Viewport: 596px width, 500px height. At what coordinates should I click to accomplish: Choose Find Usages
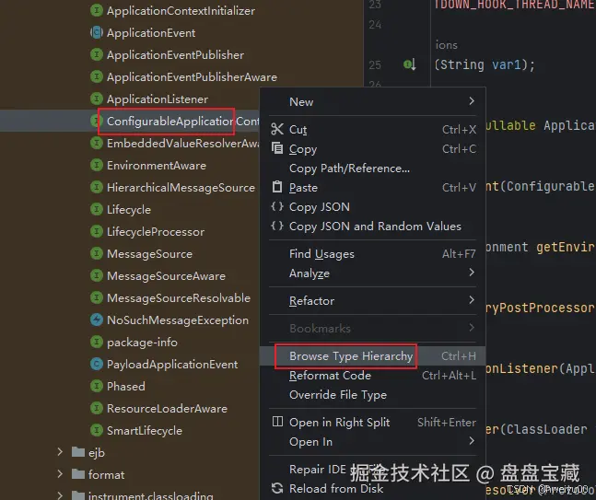[x=372, y=254]
